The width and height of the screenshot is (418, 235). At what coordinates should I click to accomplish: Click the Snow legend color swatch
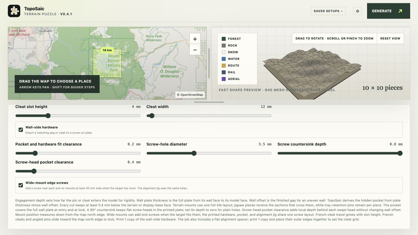pyautogui.click(x=224, y=52)
